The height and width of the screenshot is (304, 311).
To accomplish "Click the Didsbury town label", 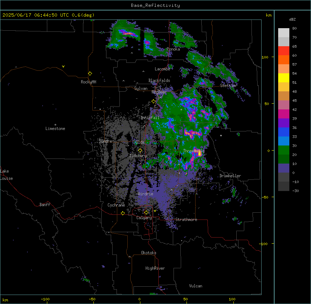I will [x=138, y=156].
